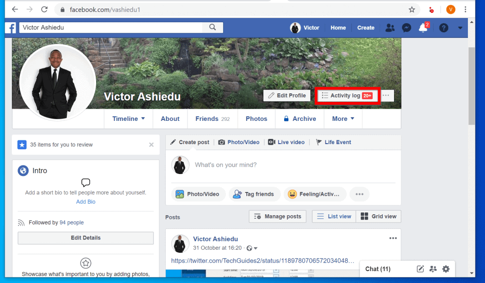The height and width of the screenshot is (283, 485).
Task: Open chat settings gear
Action: (446, 269)
